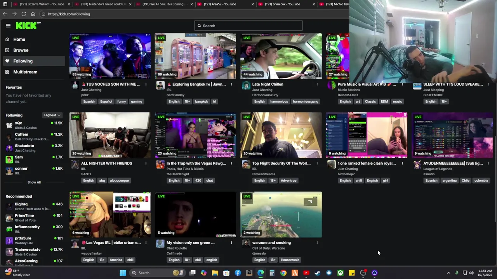Select the Housemusic tag
Screen dimensions: 497x279
click(x=290, y=260)
